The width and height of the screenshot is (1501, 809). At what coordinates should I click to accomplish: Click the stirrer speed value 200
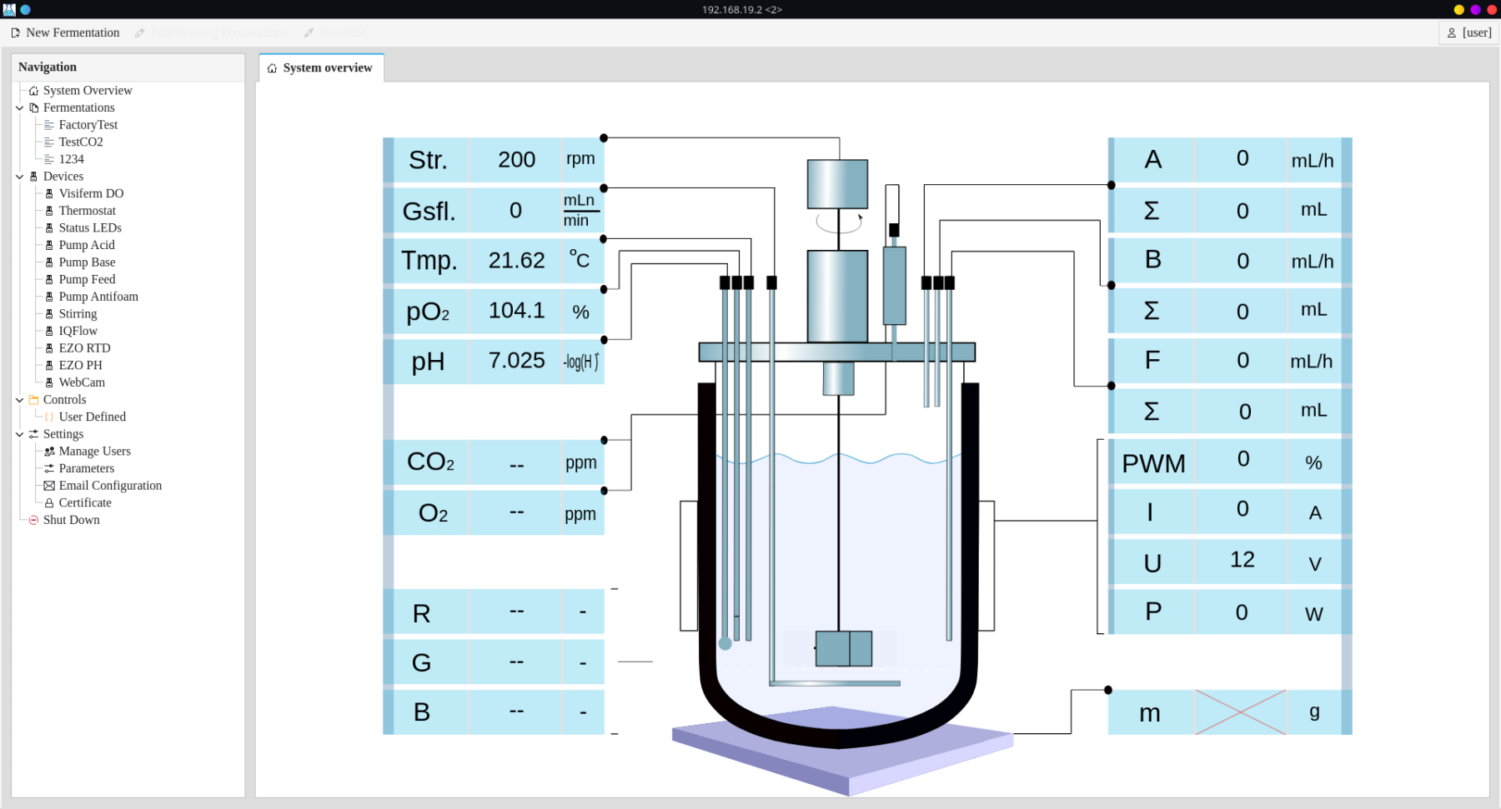516,160
